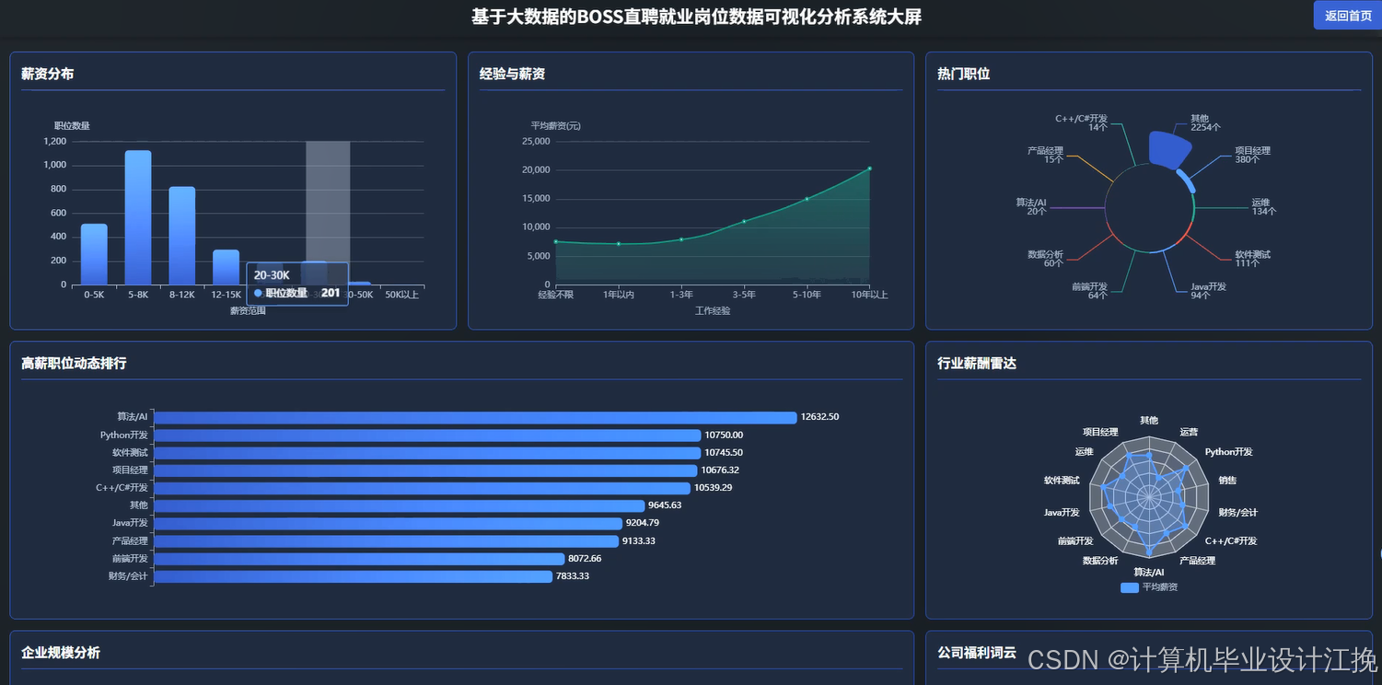
Task: Click the 8-12K salary bar
Action: coord(182,236)
